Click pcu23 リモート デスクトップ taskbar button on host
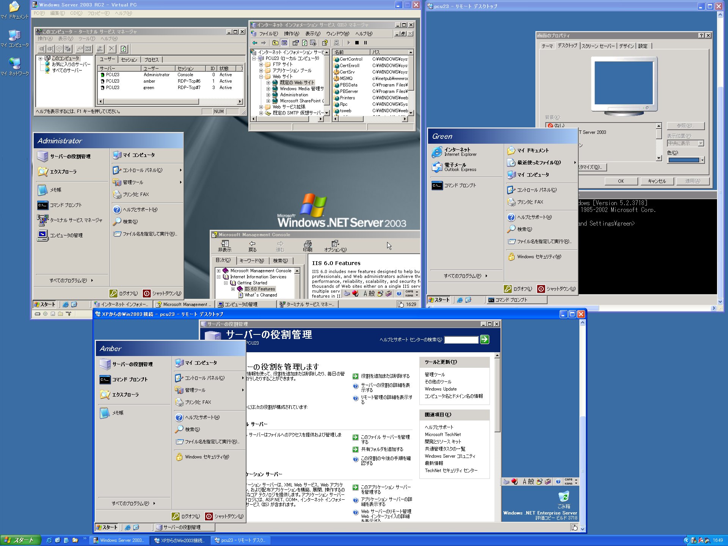728x546 pixels. pos(240,540)
